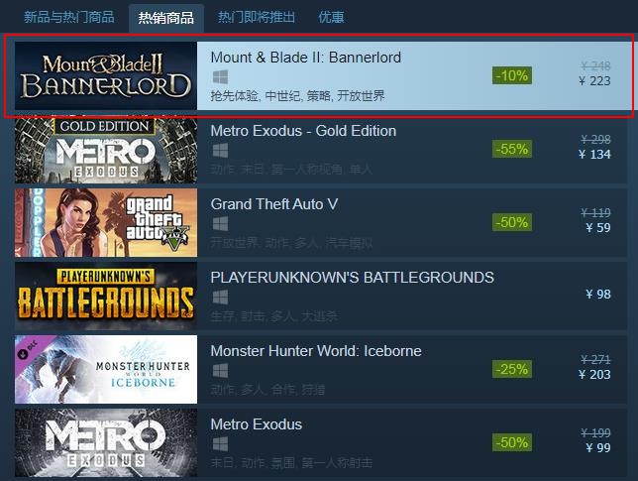Open the 新品与热门商品 tab
The width and height of the screenshot is (638, 481).
68,17
